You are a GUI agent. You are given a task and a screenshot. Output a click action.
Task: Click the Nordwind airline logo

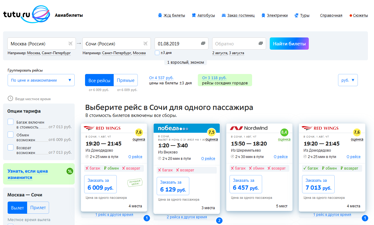[x=249, y=128]
